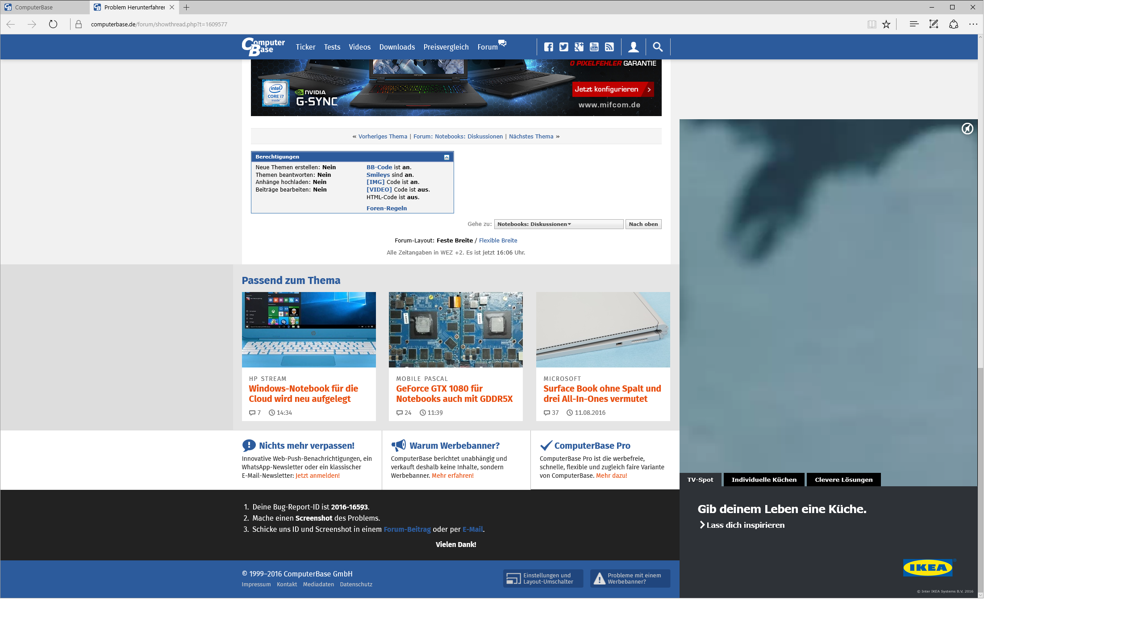1143x643 pixels.
Task: Open browser settings more menu
Action: point(973,24)
